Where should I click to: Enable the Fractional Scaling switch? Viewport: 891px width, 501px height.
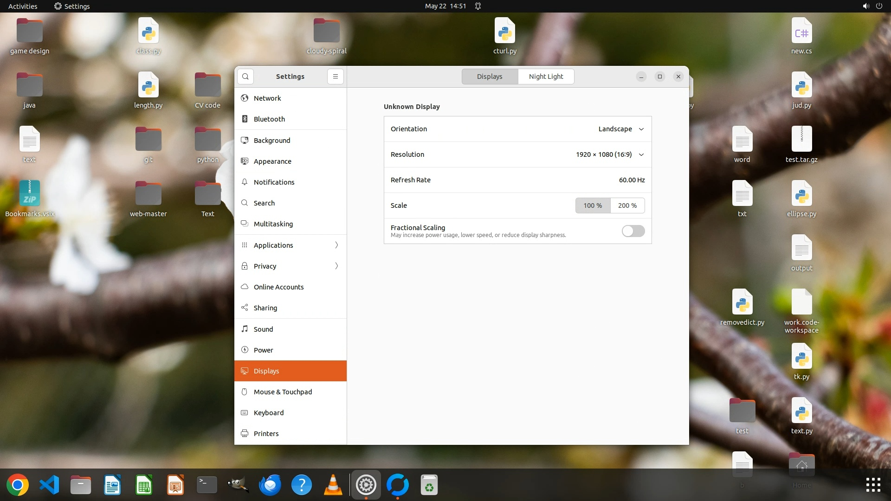pos(633,231)
